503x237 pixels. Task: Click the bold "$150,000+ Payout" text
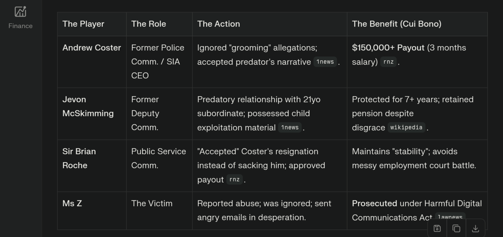point(388,48)
